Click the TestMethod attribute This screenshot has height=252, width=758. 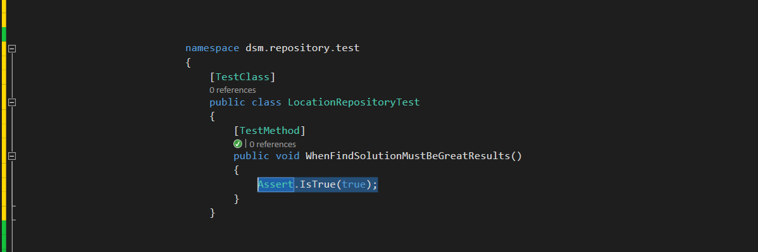270,131
